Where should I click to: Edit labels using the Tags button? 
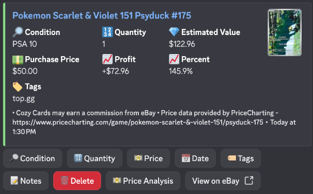tap(241, 158)
